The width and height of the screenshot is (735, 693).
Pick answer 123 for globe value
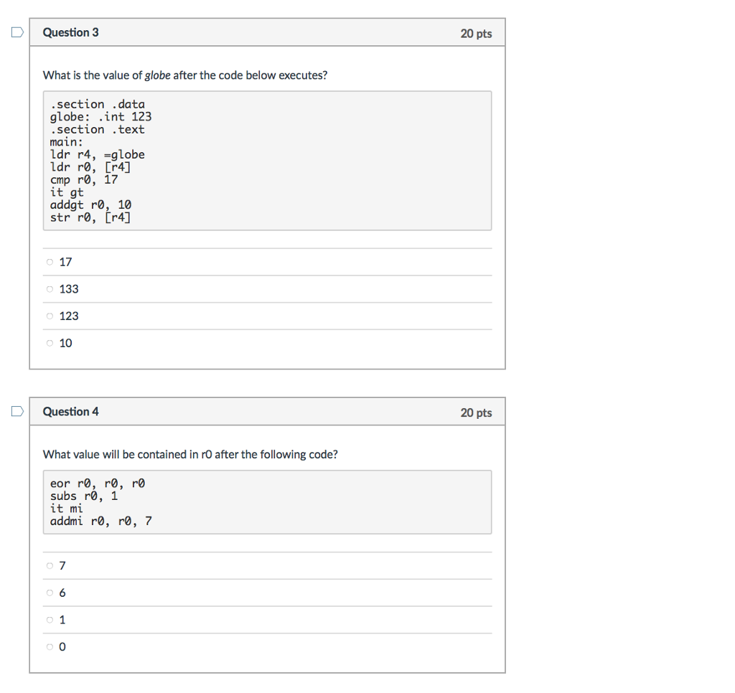tap(50, 316)
